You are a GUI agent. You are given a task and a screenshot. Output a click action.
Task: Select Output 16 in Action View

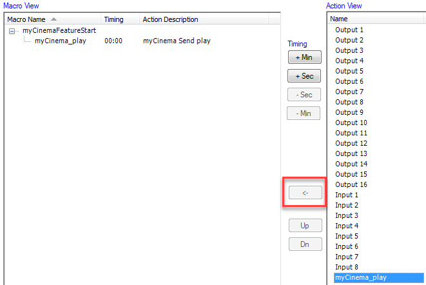pos(351,185)
